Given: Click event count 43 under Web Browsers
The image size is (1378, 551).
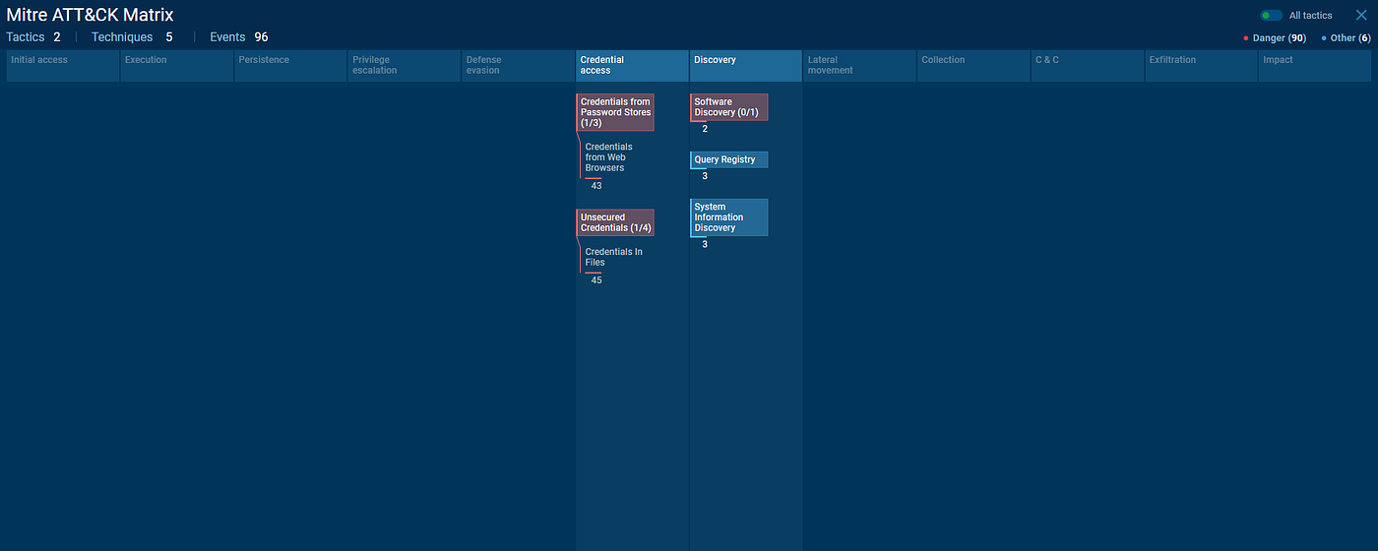Looking at the screenshot, I should tap(596, 186).
